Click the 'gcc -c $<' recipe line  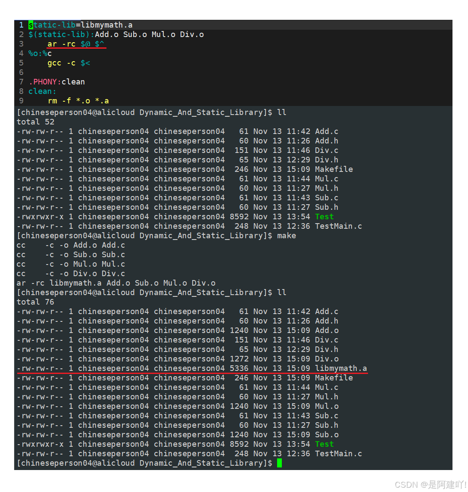tap(69, 63)
